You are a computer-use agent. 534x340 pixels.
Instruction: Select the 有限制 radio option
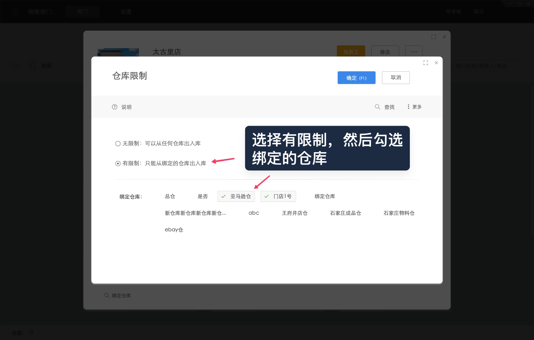coord(117,164)
